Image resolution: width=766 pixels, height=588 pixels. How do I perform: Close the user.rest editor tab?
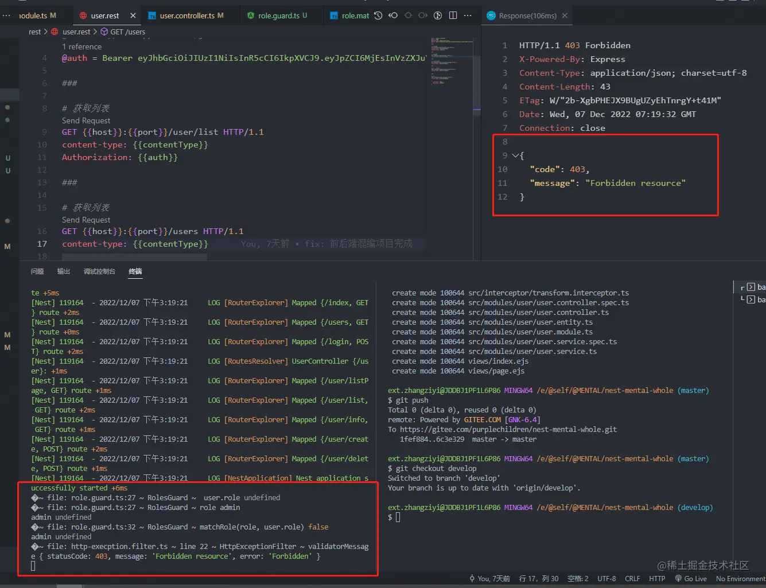click(133, 15)
